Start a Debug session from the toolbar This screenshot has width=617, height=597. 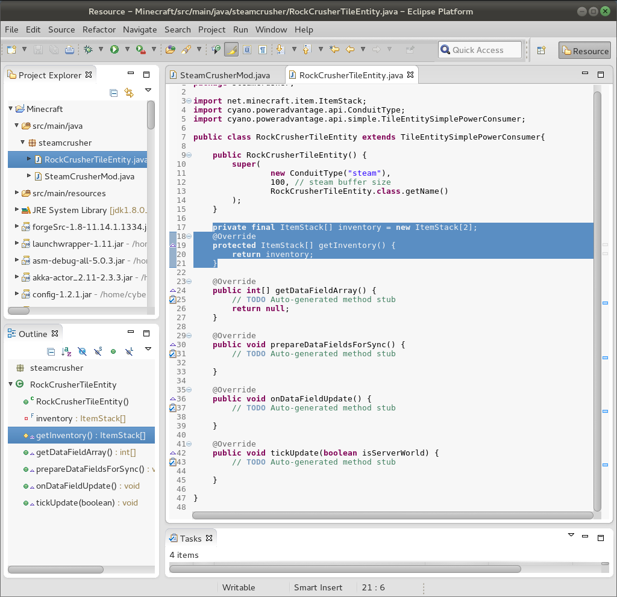(x=87, y=49)
